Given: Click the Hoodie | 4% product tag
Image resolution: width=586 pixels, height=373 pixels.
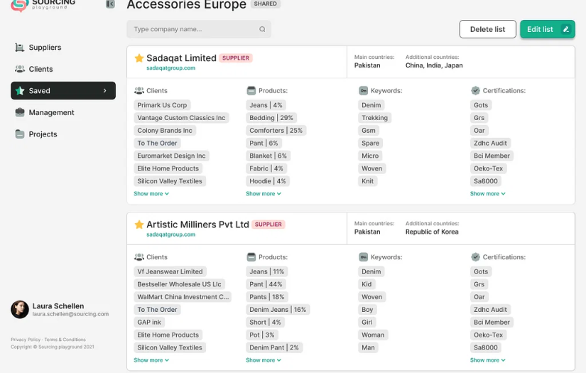Looking at the screenshot, I should coord(268,181).
